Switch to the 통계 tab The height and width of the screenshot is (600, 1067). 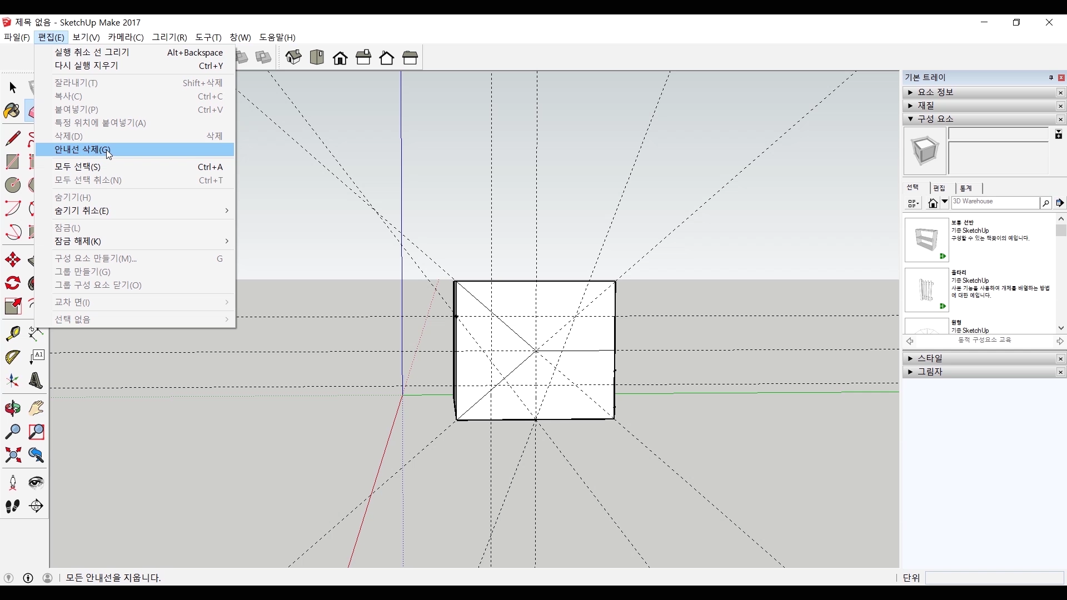tap(966, 188)
